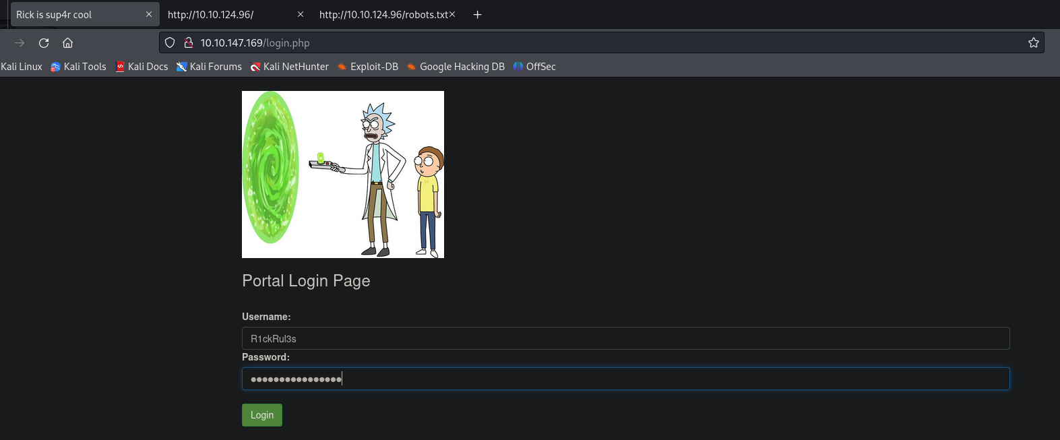Viewport: 1060px width, 440px height.
Task: Open the Google Hacking DB bookmark
Action: coord(456,67)
